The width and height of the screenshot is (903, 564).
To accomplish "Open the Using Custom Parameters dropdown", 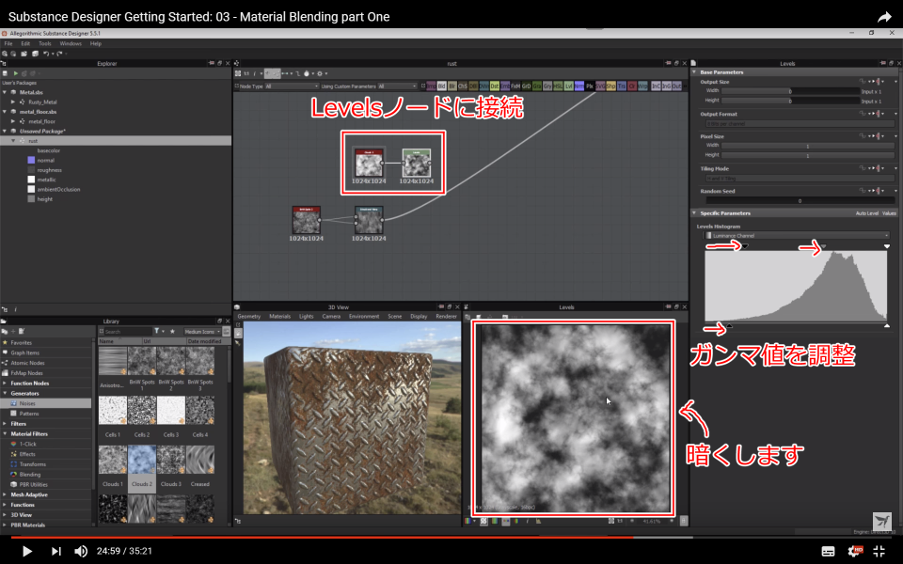I will 397,86.
